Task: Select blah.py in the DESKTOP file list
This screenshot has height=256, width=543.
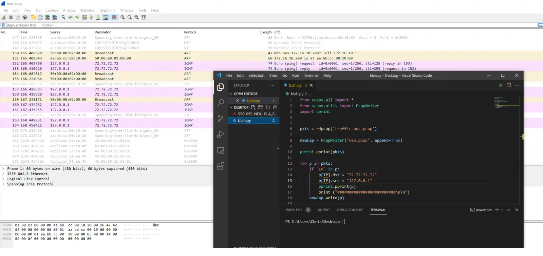Action: tap(244, 121)
